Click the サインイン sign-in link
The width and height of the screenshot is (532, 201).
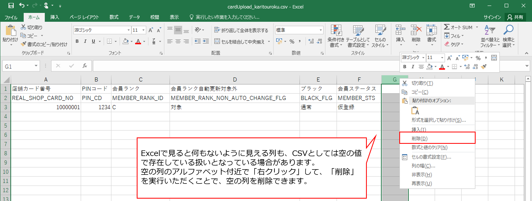[x=492, y=17]
